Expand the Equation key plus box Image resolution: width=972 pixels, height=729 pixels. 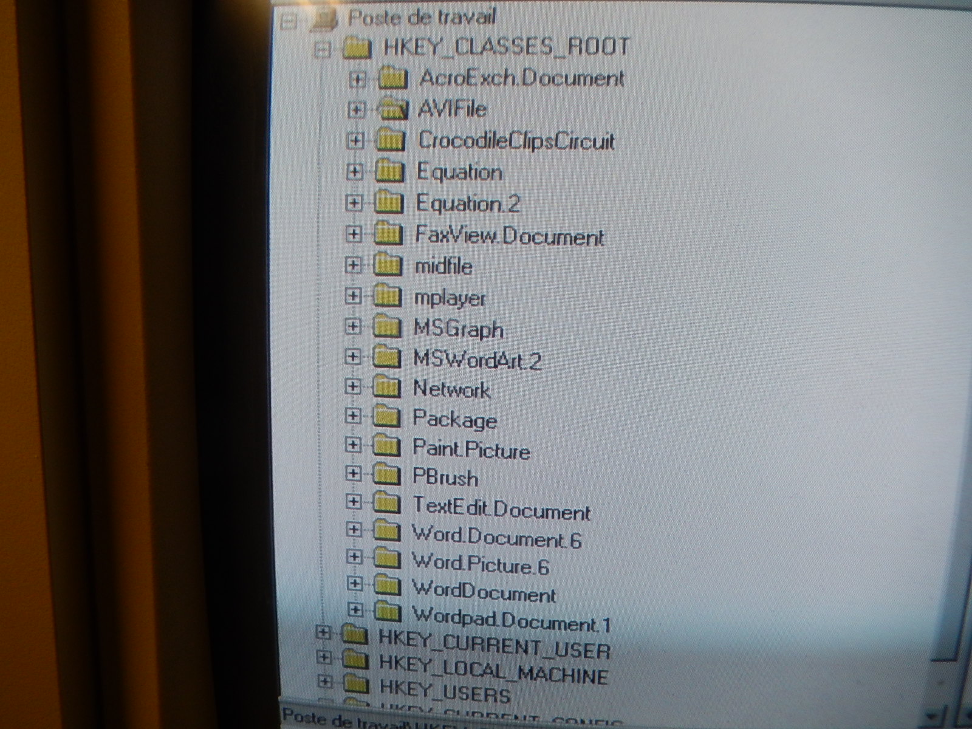(354, 172)
